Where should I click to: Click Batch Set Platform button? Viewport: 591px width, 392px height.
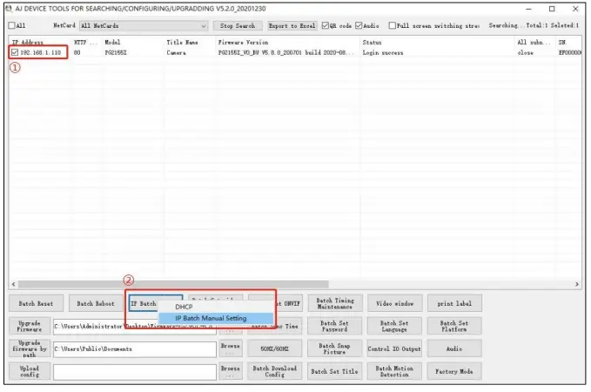click(x=454, y=327)
